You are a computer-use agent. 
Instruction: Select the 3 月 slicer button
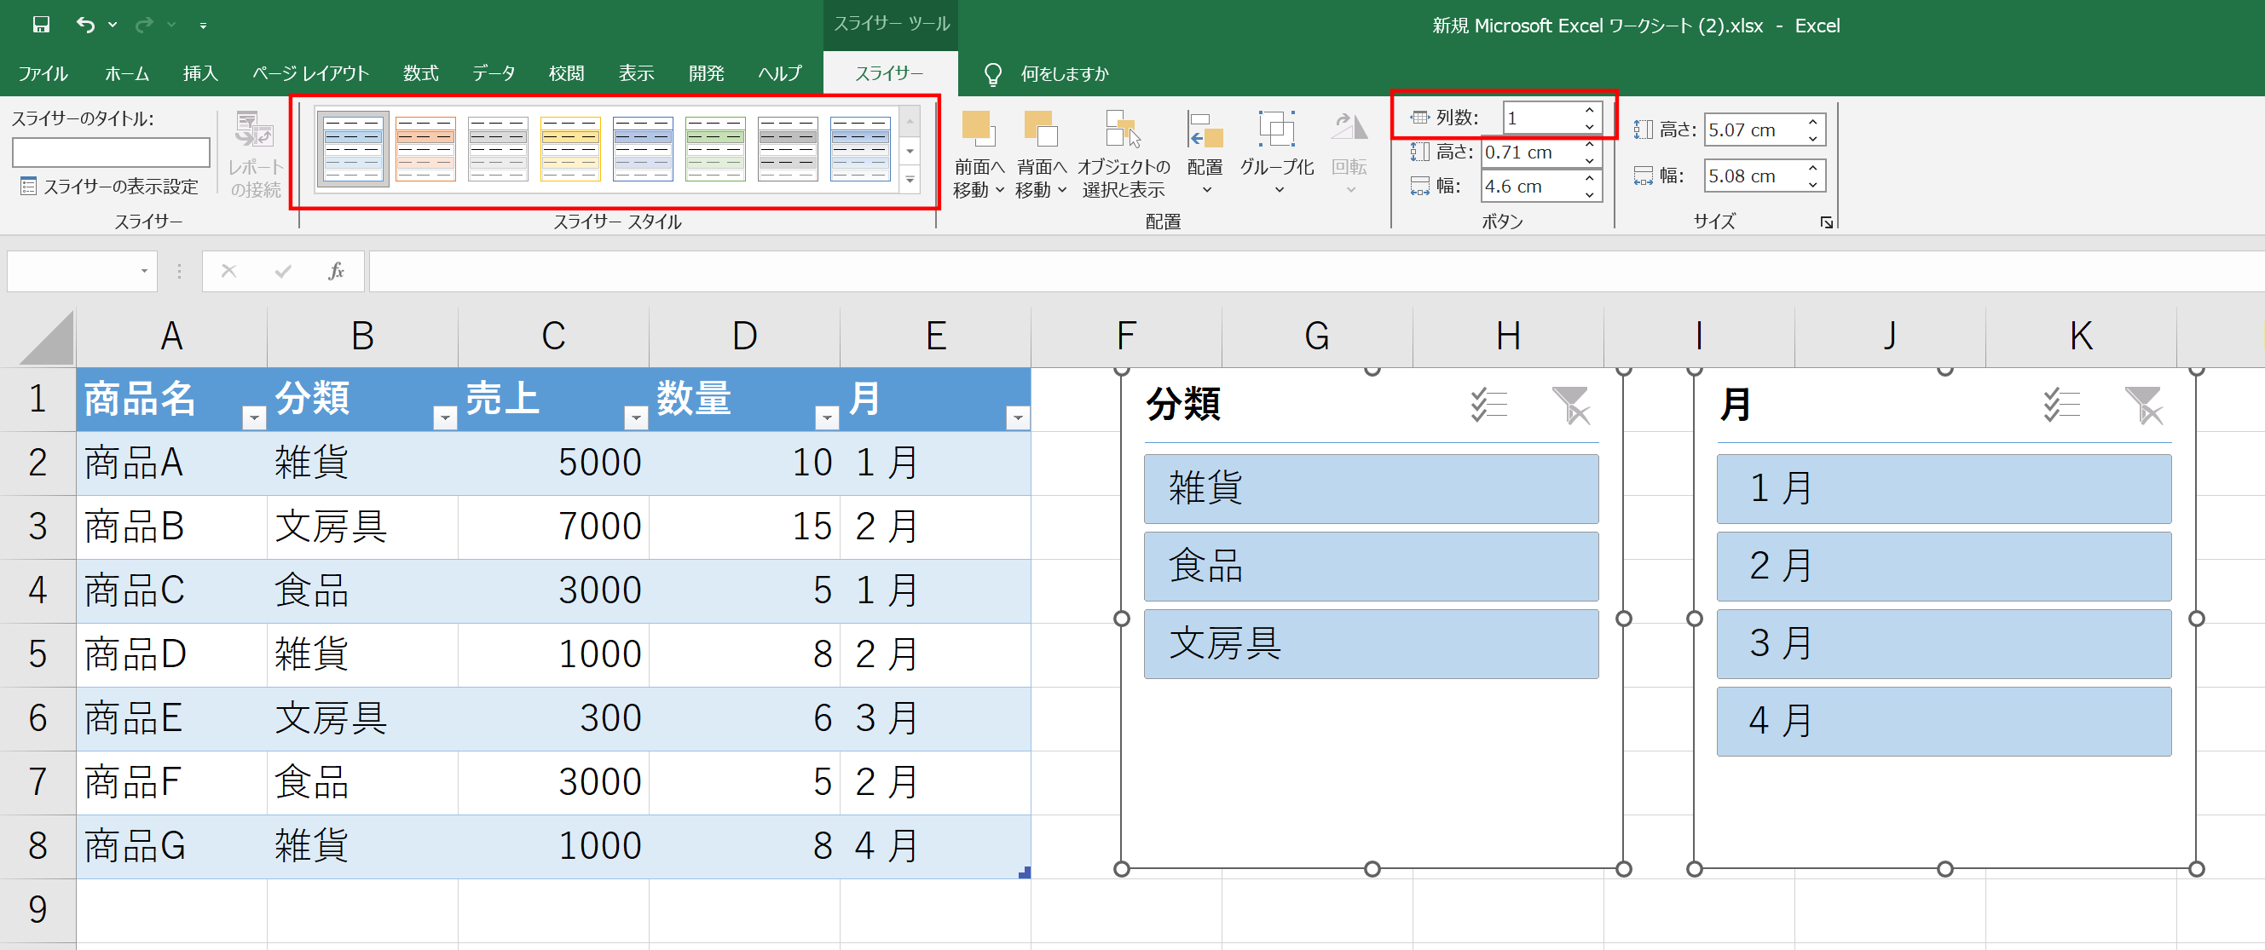click(1944, 644)
